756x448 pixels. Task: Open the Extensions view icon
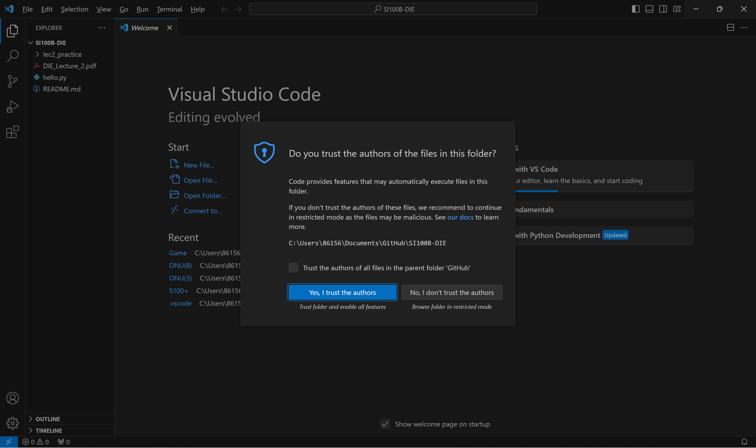point(12,132)
